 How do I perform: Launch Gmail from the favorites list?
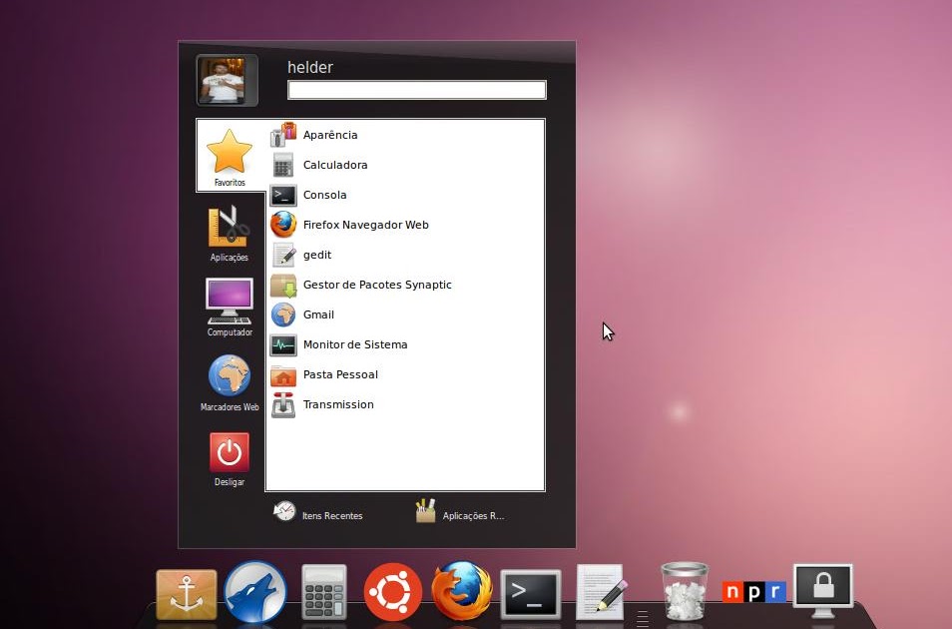coord(319,314)
